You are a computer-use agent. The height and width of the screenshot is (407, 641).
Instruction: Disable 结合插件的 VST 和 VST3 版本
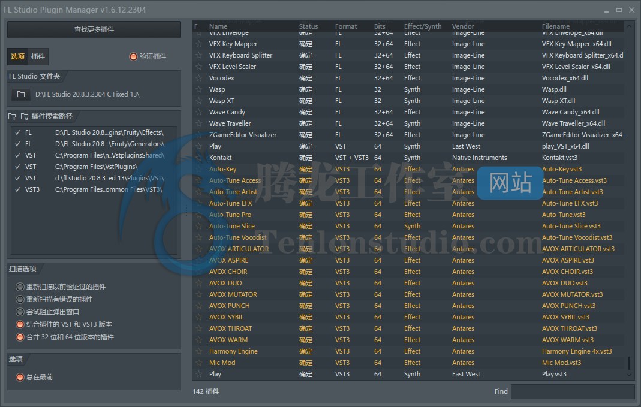[20, 324]
